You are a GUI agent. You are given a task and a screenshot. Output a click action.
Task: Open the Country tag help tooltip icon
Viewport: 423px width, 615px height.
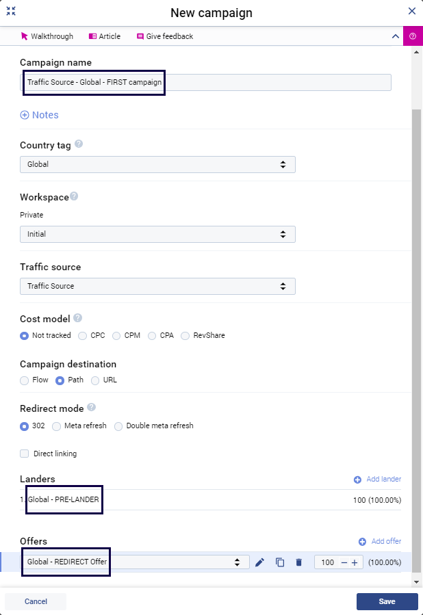click(79, 144)
